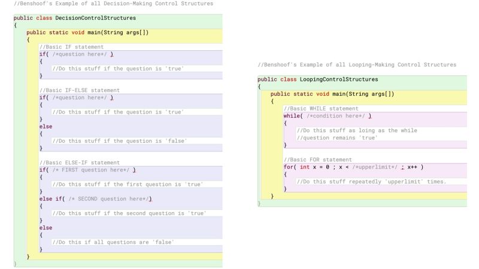Click the line "while( /*condition here*/ )"
The height and width of the screenshot is (269, 479).
click(x=328, y=116)
